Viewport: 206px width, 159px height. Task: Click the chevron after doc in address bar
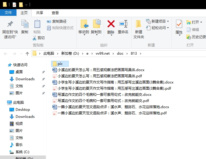[127, 53]
